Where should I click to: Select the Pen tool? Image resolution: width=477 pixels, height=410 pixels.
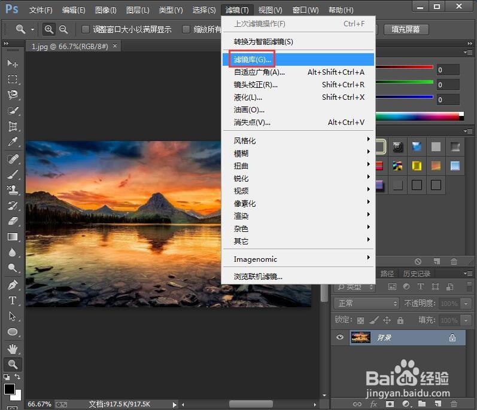(x=13, y=285)
